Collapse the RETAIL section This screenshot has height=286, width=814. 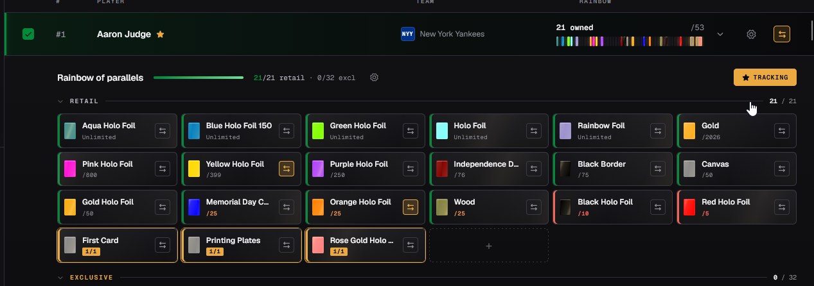[x=60, y=101]
